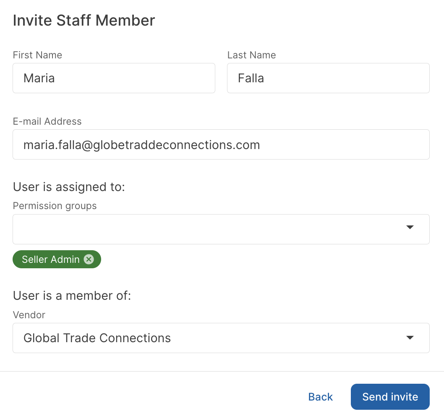Click the First Name field containing Maria
444x419 pixels.
pyautogui.click(x=114, y=78)
